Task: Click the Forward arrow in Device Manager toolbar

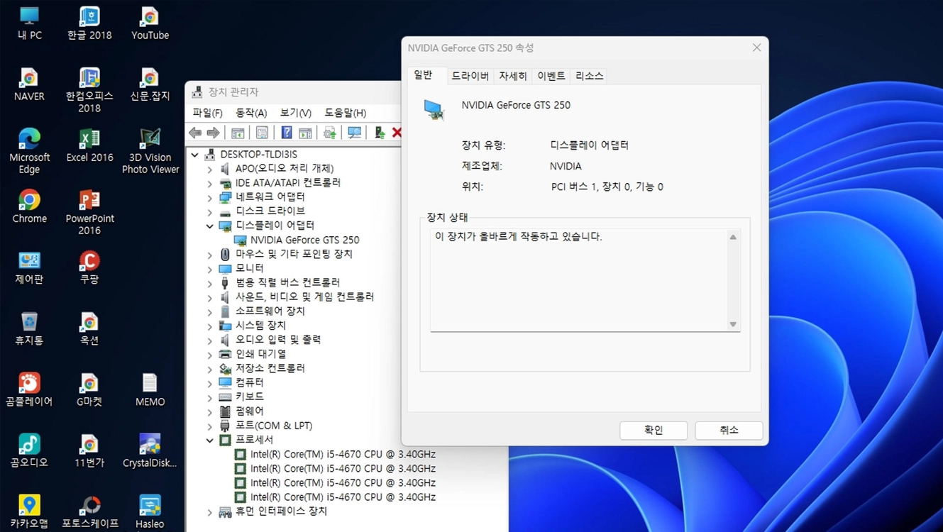Action: (x=213, y=133)
